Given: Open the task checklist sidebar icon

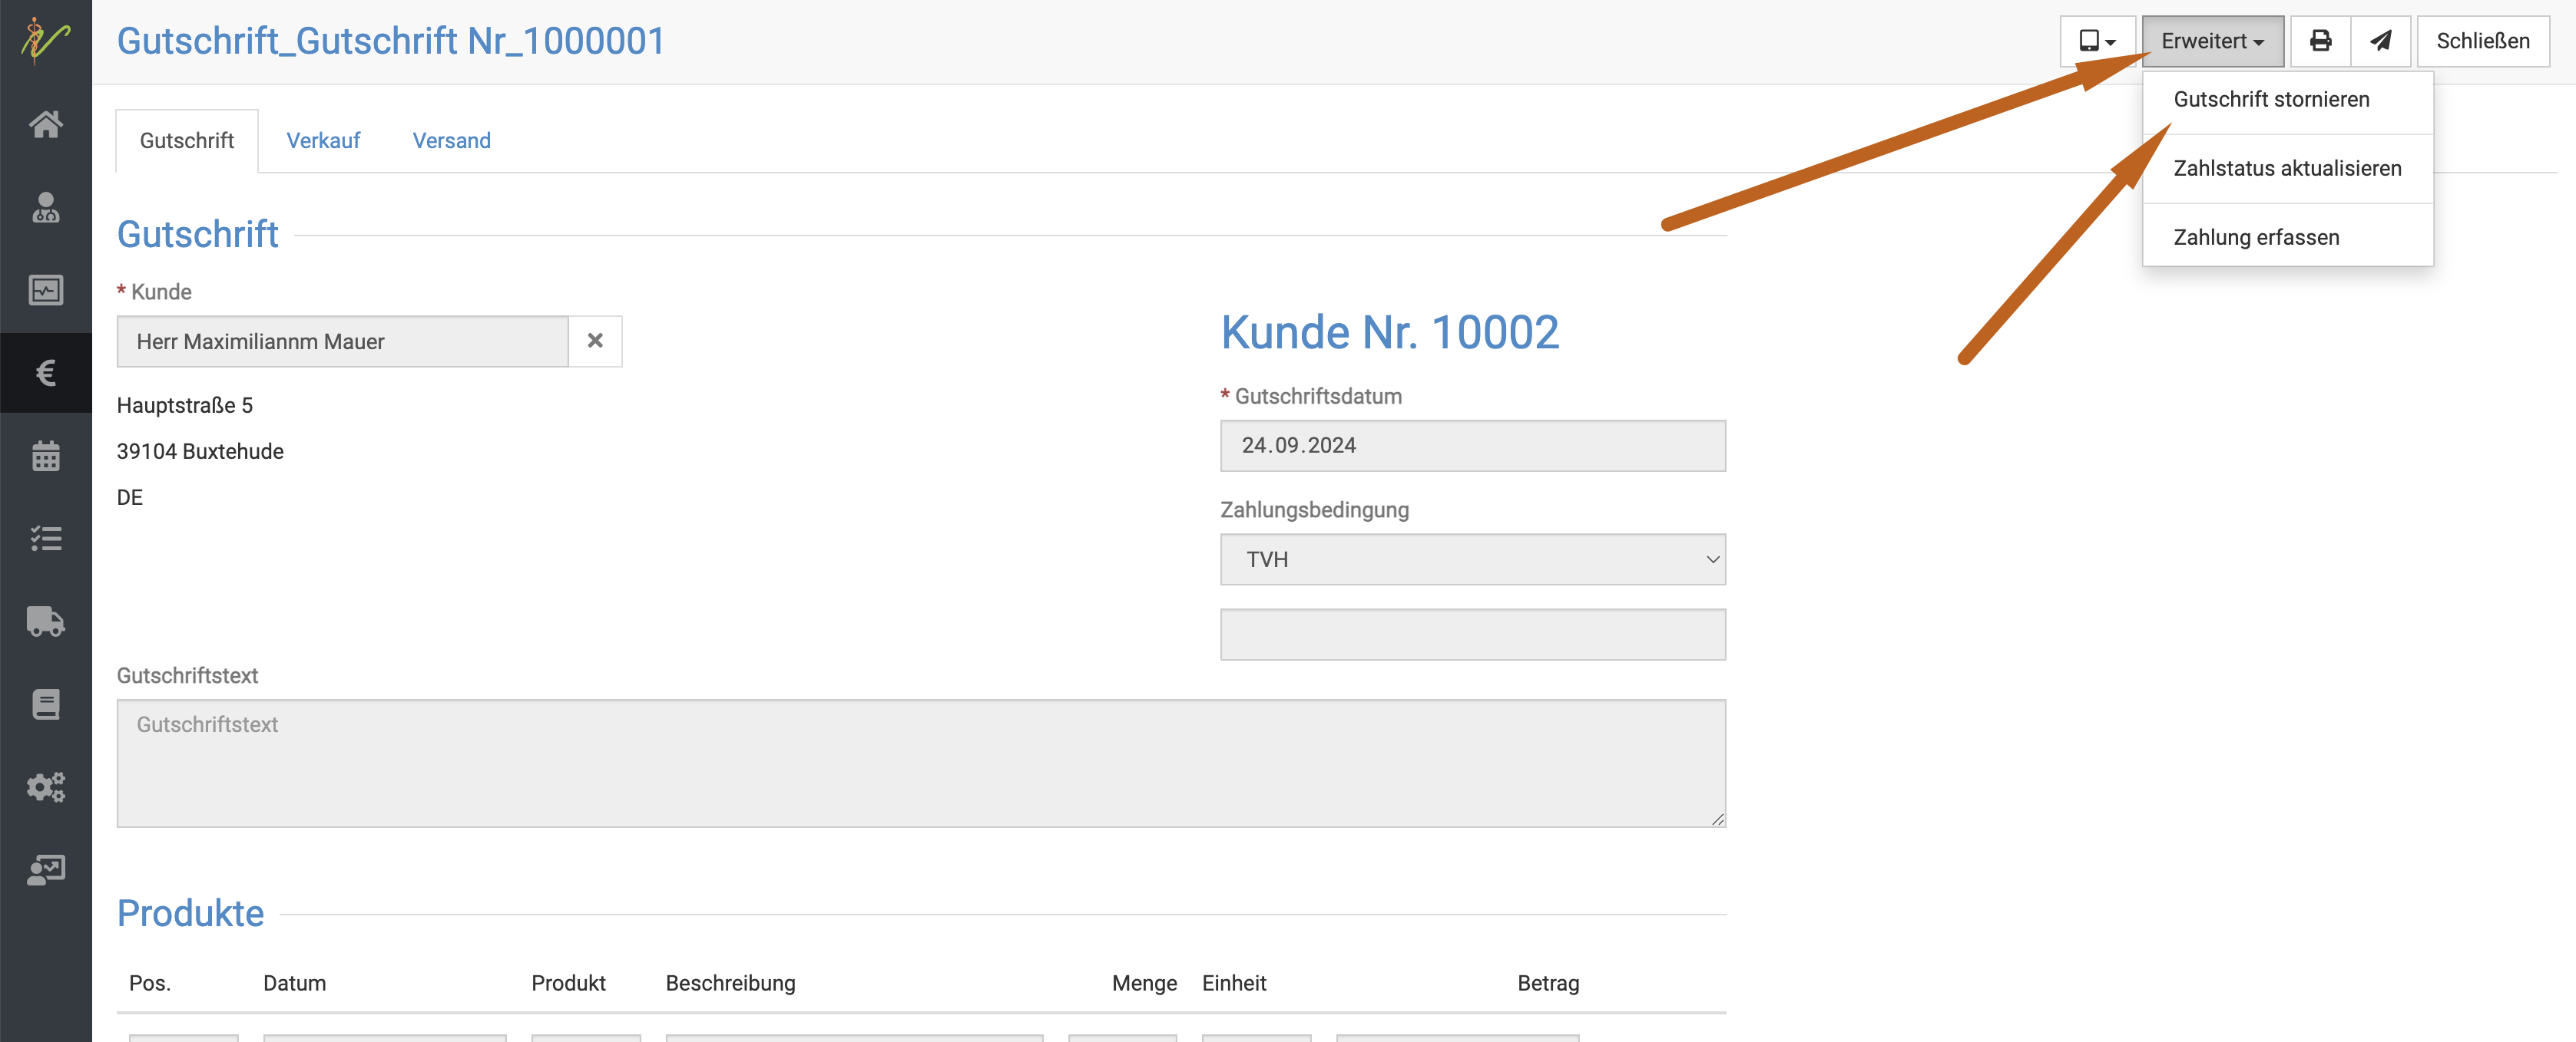Looking at the screenshot, I should click(x=45, y=539).
